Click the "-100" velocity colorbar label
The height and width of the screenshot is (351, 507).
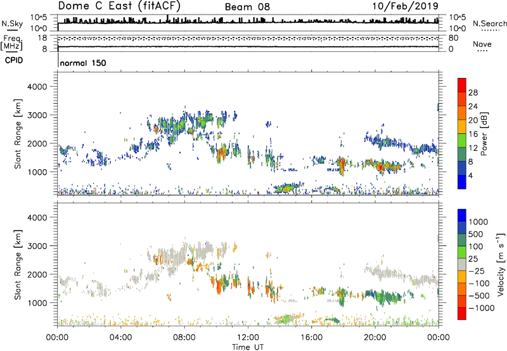(x=479, y=283)
